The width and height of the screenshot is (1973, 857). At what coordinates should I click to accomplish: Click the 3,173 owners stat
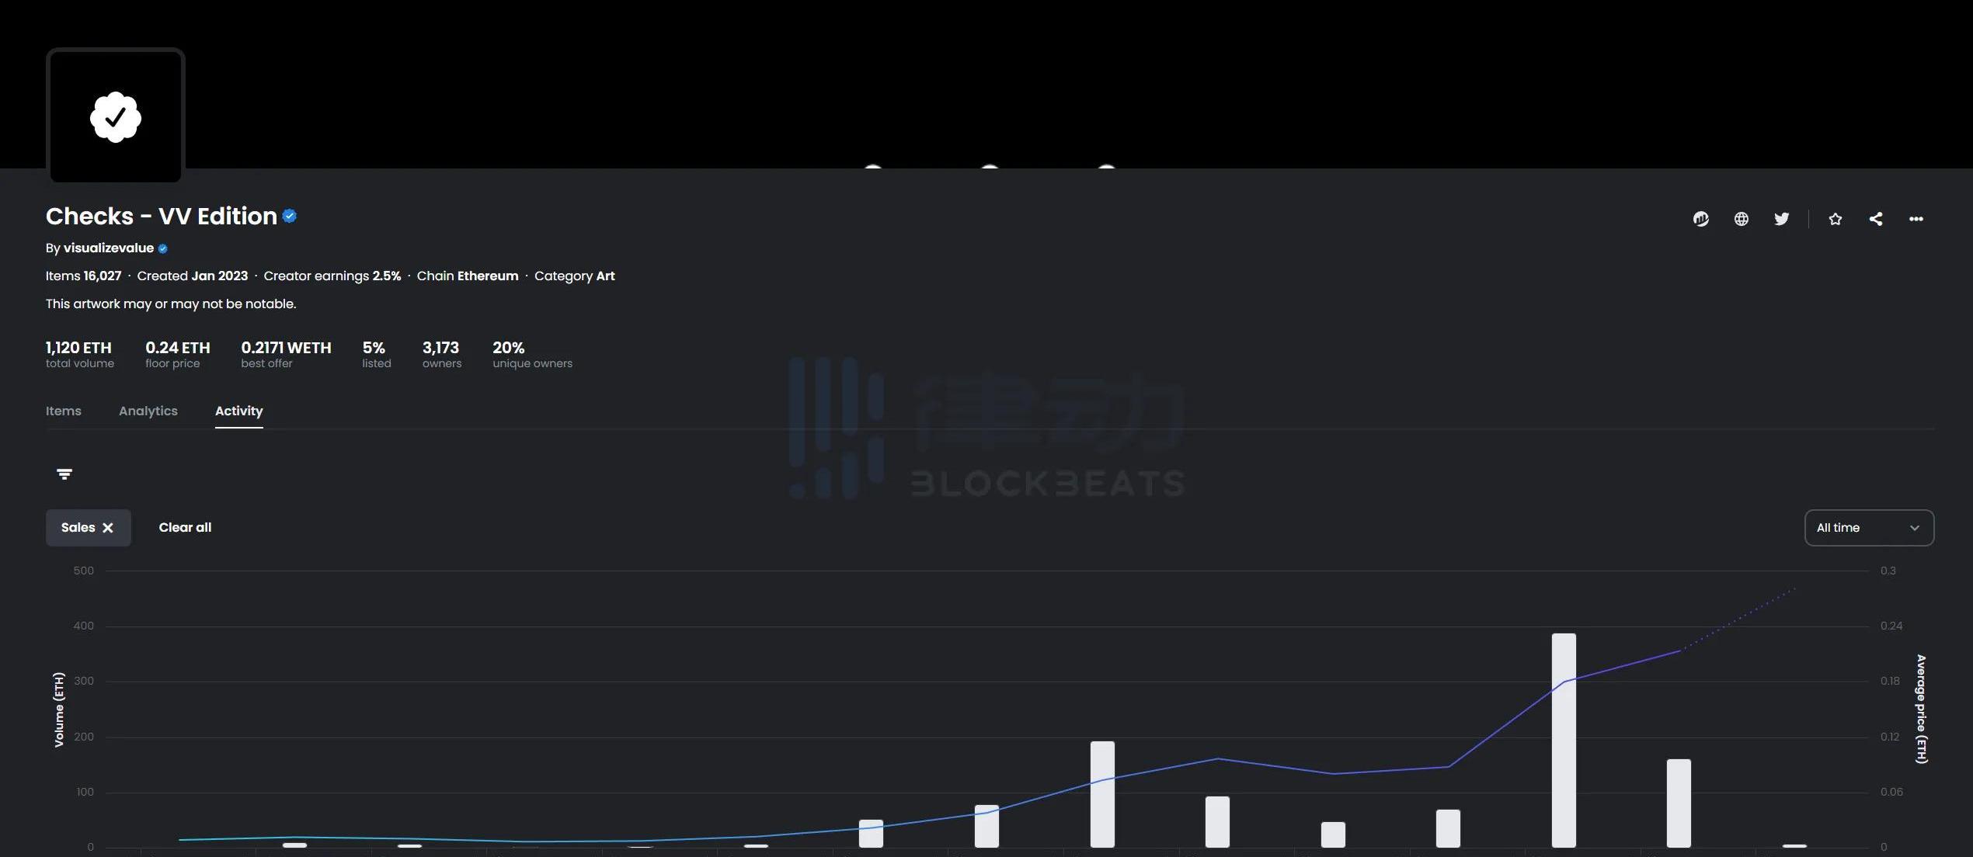coord(442,354)
